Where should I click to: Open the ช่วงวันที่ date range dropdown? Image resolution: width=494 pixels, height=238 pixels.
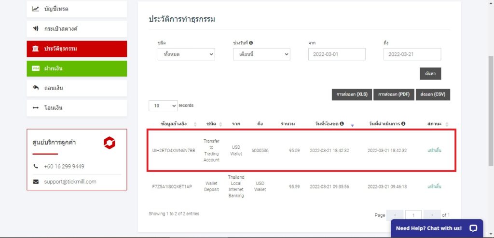(x=261, y=54)
